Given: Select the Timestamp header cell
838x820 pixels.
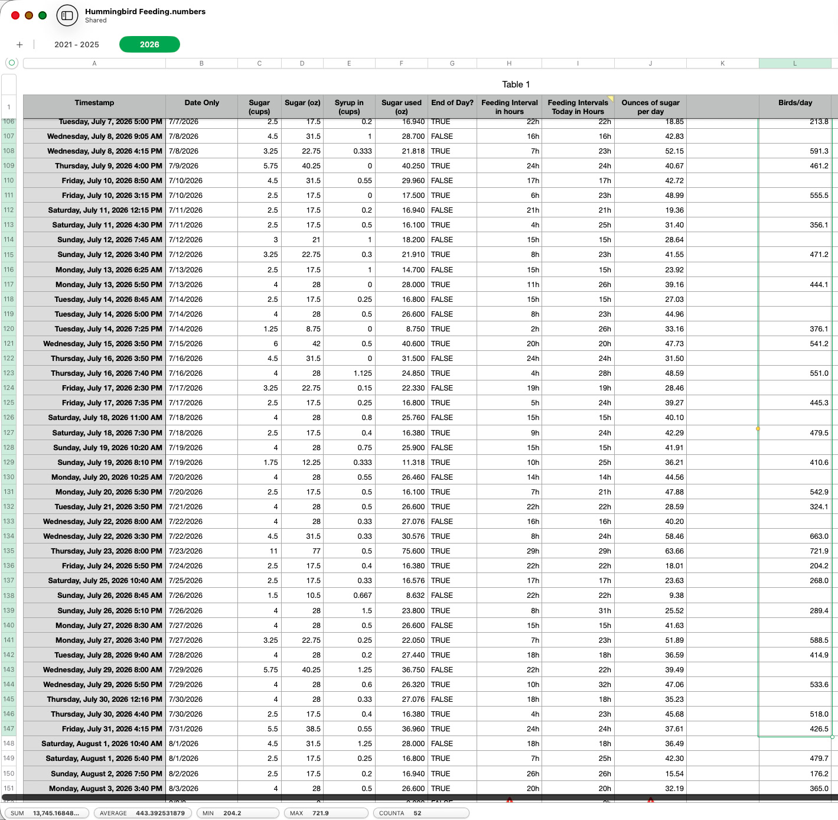Looking at the screenshot, I should (94, 107).
